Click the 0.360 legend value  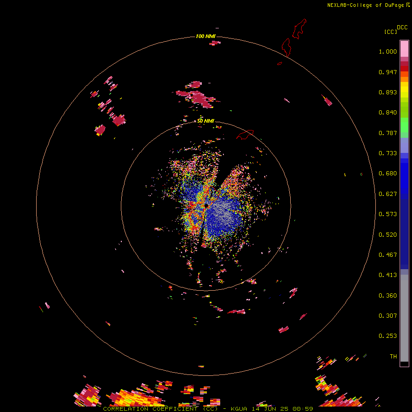click(388, 296)
